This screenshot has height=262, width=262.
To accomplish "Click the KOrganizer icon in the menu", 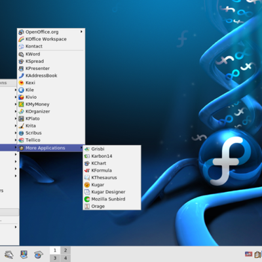I will coord(21,111).
